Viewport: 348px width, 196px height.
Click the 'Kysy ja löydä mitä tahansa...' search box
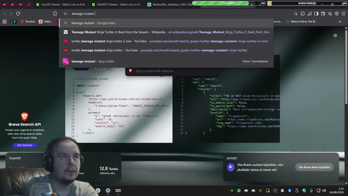pos(172,71)
